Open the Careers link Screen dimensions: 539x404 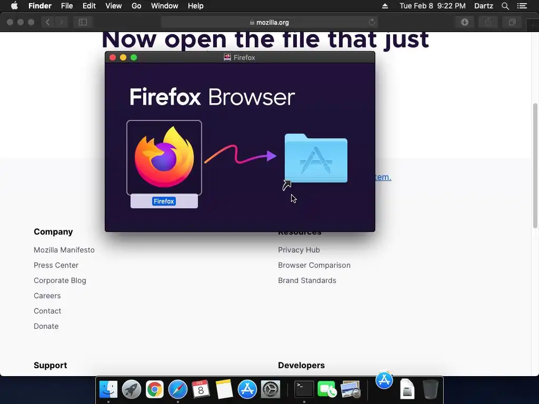47,296
